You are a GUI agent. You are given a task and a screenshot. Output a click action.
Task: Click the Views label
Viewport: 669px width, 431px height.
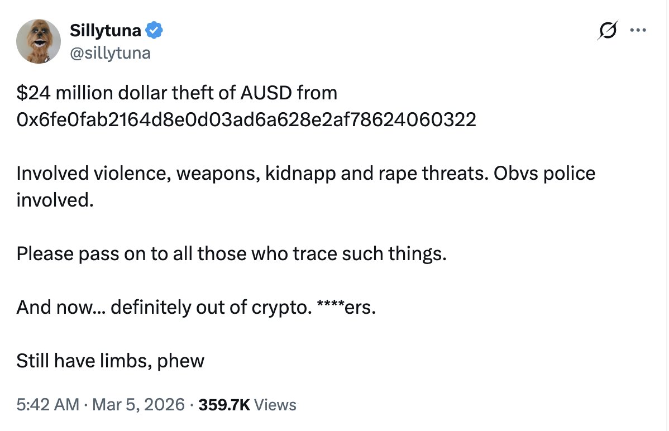point(275,405)
